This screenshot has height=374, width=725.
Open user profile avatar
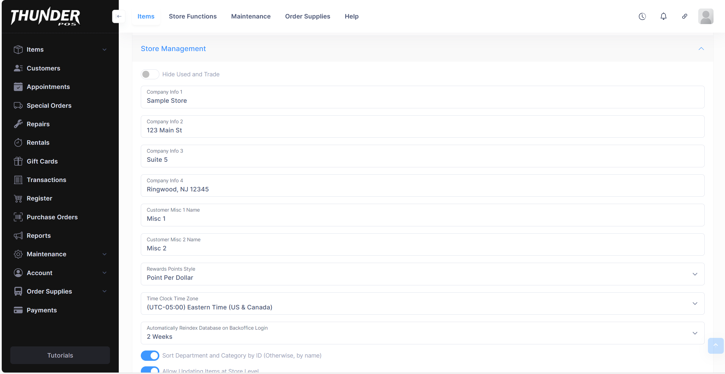pos(706,16)
